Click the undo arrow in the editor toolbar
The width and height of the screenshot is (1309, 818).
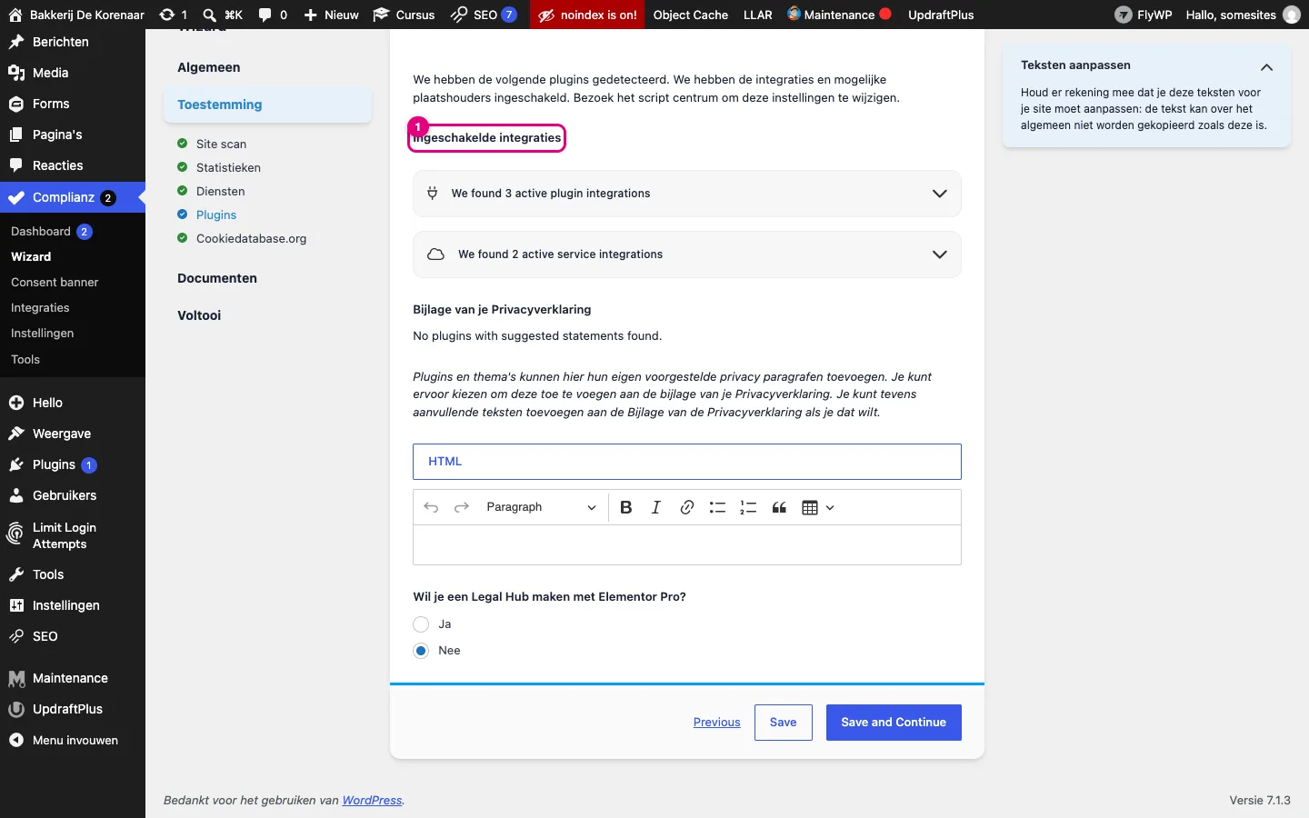pyautogui.click(x=431, y=507)
